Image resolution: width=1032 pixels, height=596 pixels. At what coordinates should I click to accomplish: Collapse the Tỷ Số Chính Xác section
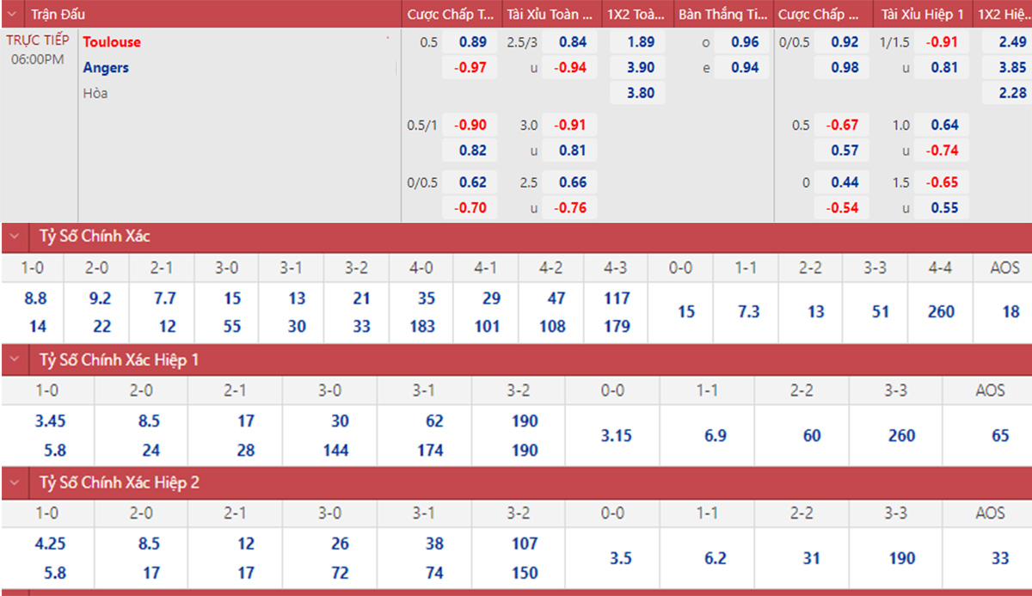(15, 237)
